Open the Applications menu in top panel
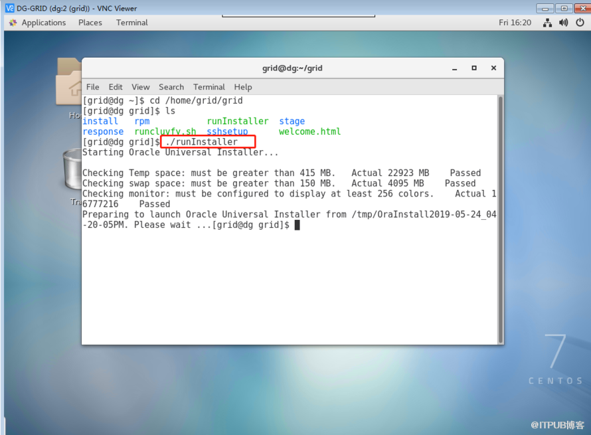 point(43,23)
